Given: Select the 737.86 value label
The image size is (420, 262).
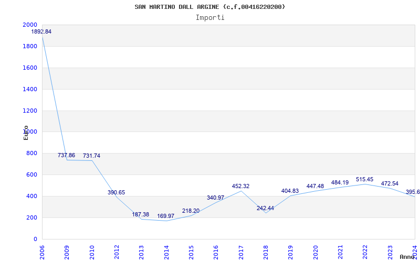Looking at the screenshot, I should pyautogui.click(x=67, y=156).
